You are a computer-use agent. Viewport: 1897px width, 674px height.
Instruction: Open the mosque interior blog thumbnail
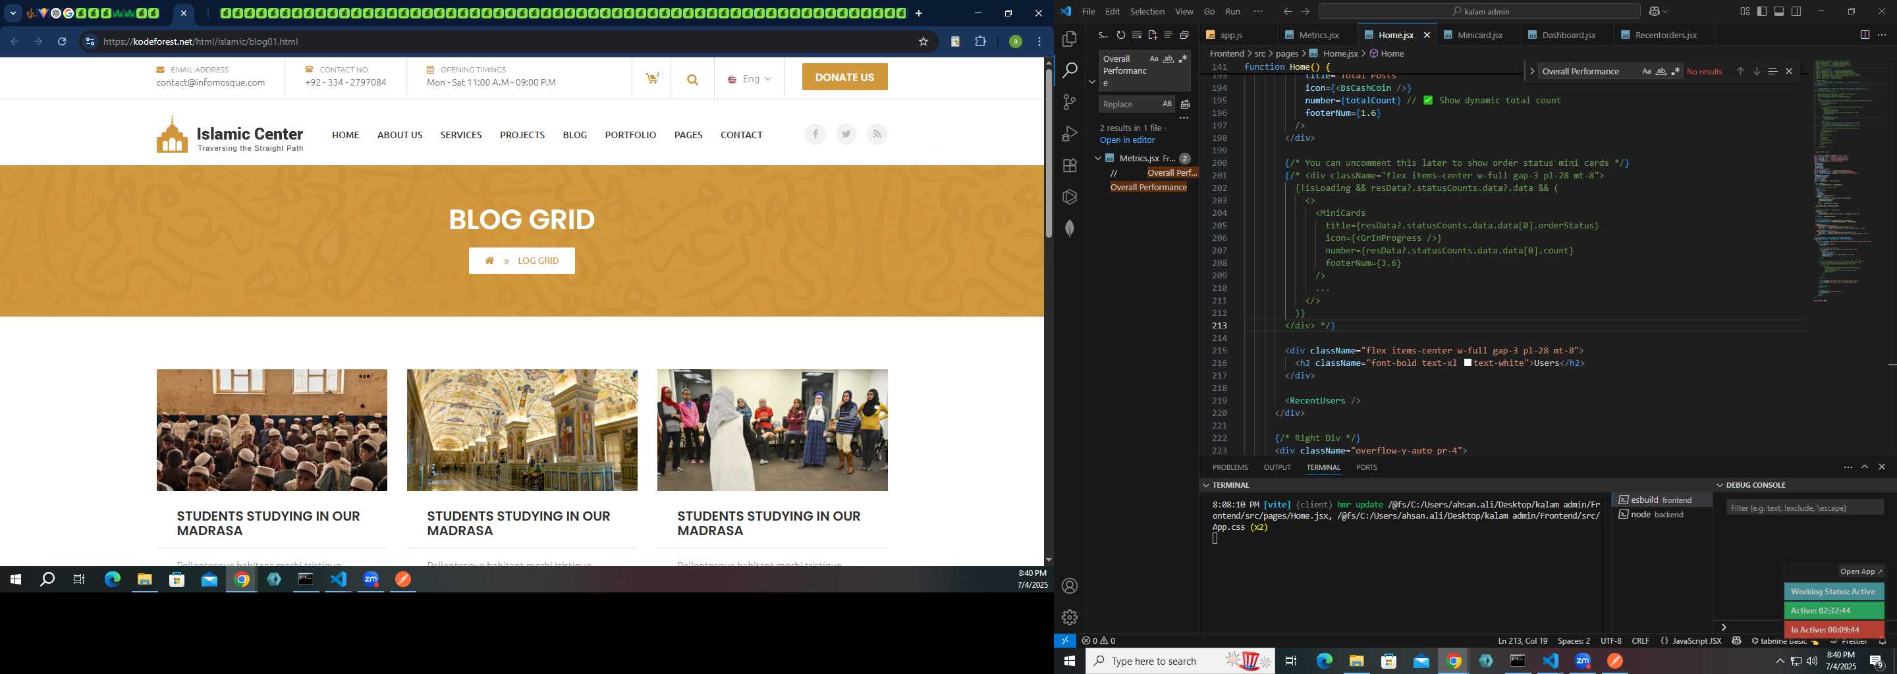(522, 430)
